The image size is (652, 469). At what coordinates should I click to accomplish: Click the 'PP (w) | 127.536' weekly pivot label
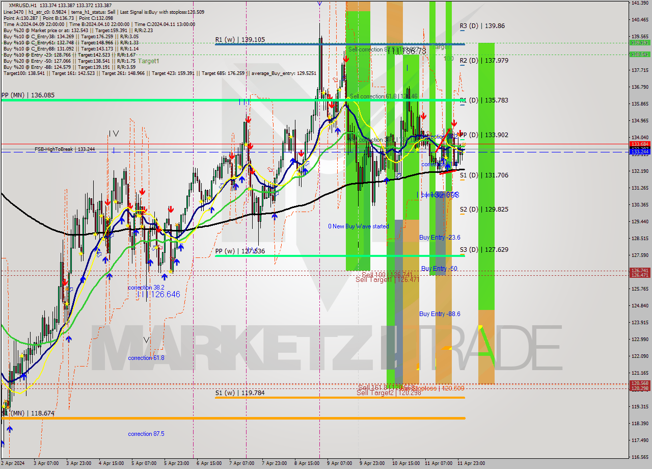(x=239, y=251)
